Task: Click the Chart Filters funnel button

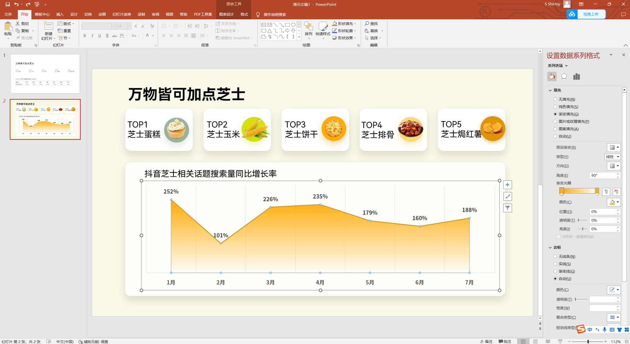Action: pos(507,208)
